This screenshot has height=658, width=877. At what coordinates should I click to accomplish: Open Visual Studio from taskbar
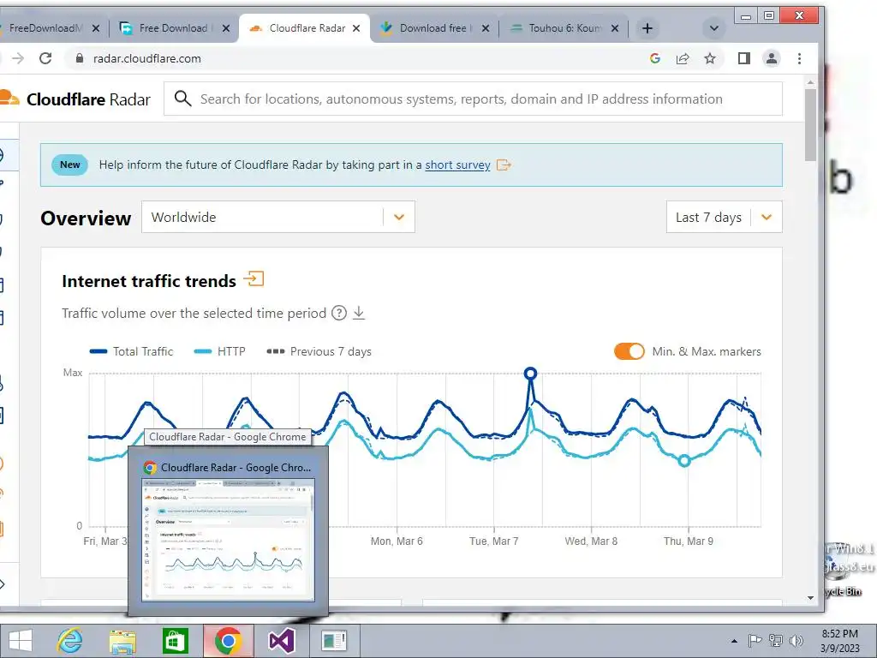pyautogui.click(x=281, y=641)
